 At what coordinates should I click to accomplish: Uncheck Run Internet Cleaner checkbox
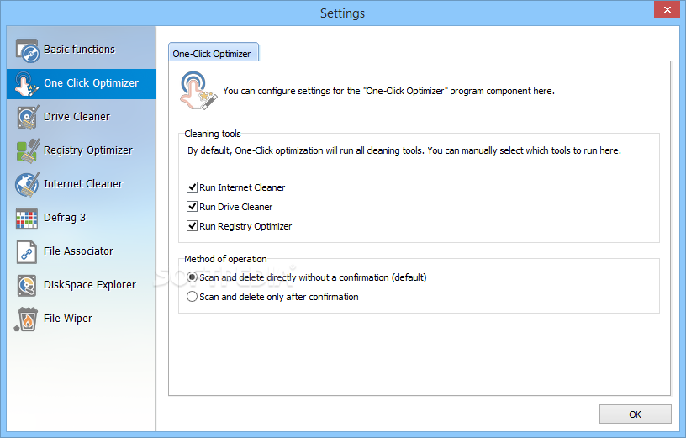click(192, 187)
